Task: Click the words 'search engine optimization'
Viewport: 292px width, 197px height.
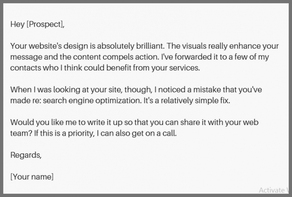Action: pyautogui.click(x=92, y=100)
